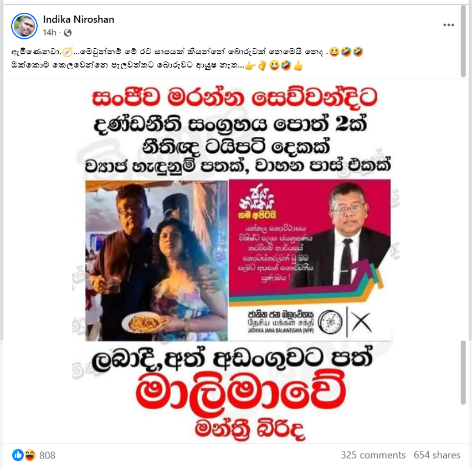The width and height of the screenshot is (472, 468).
Task: Click the compass emoji in post text
Action: point(68,52)
